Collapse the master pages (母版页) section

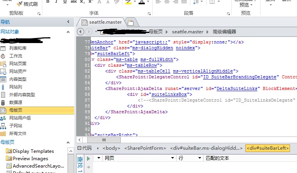click(68, 142)
